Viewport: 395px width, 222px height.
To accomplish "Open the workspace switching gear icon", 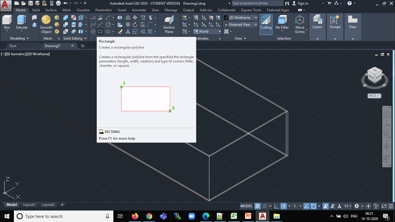I will click(x=356, y=206).
